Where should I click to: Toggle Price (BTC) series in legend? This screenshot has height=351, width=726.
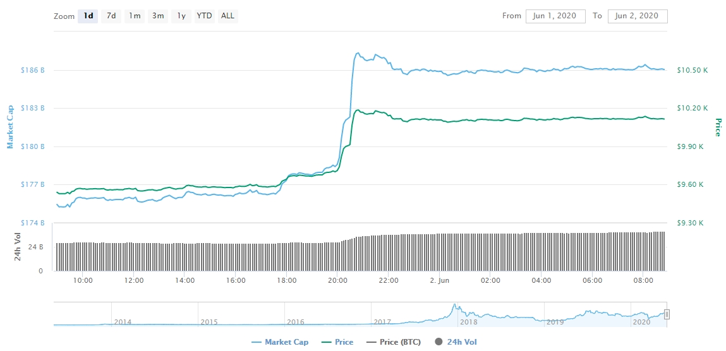coord(393,342)
